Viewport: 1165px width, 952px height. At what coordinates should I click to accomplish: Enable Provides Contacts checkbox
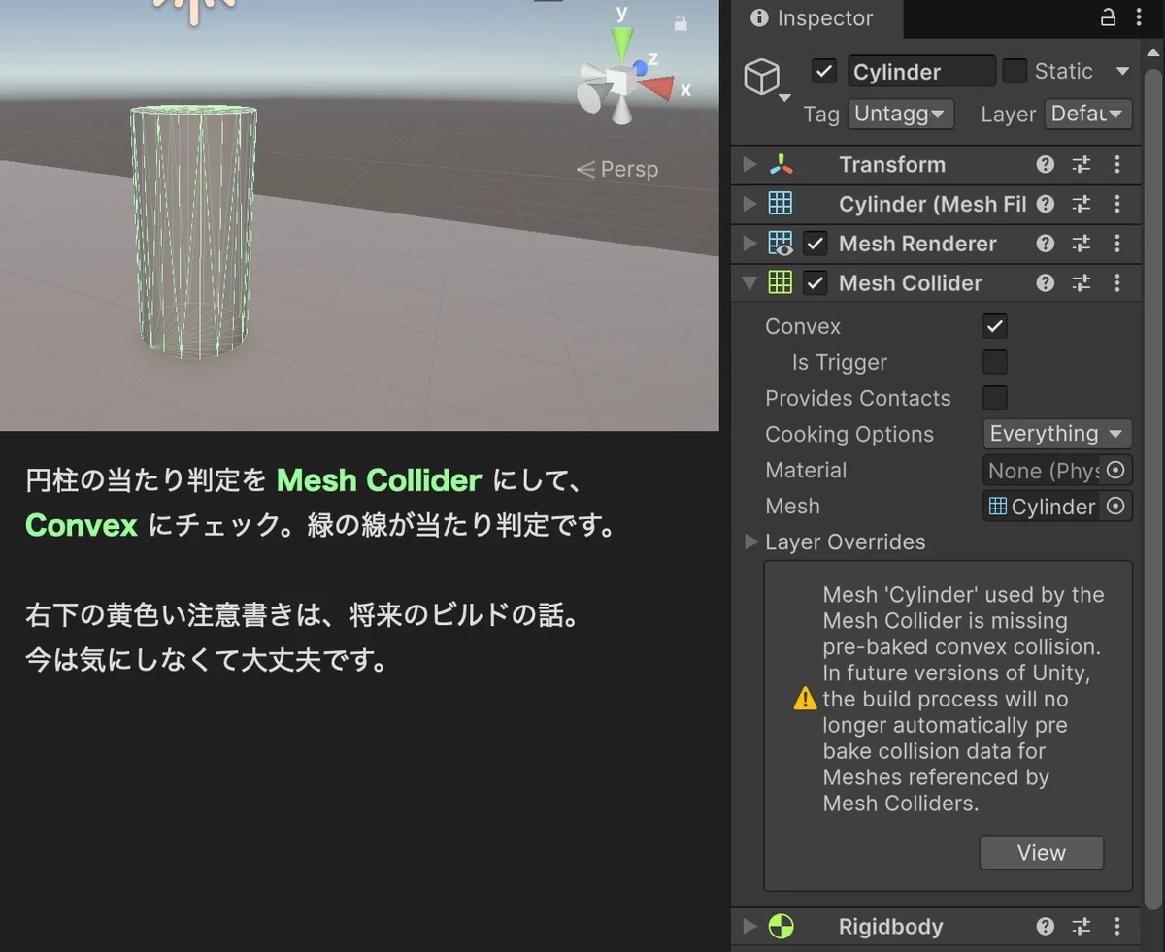point(995,398)
